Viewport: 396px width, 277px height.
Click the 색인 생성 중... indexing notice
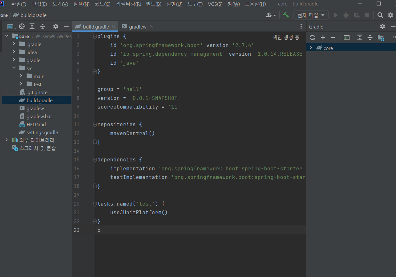pos(287,37)
